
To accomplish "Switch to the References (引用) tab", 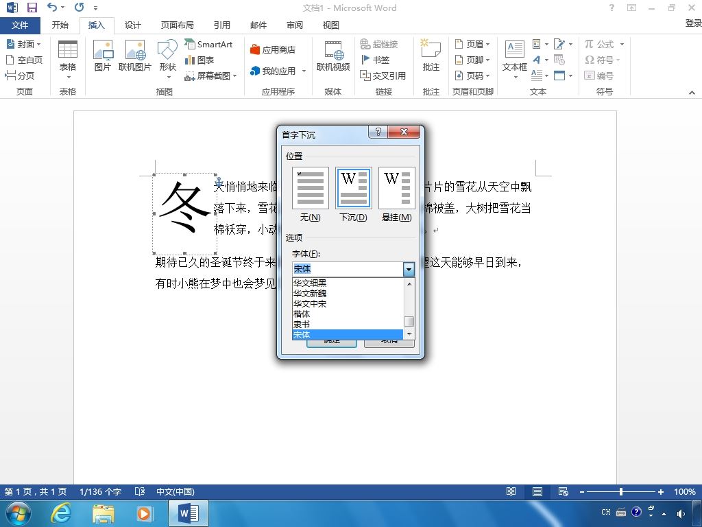I will [221, 25].
